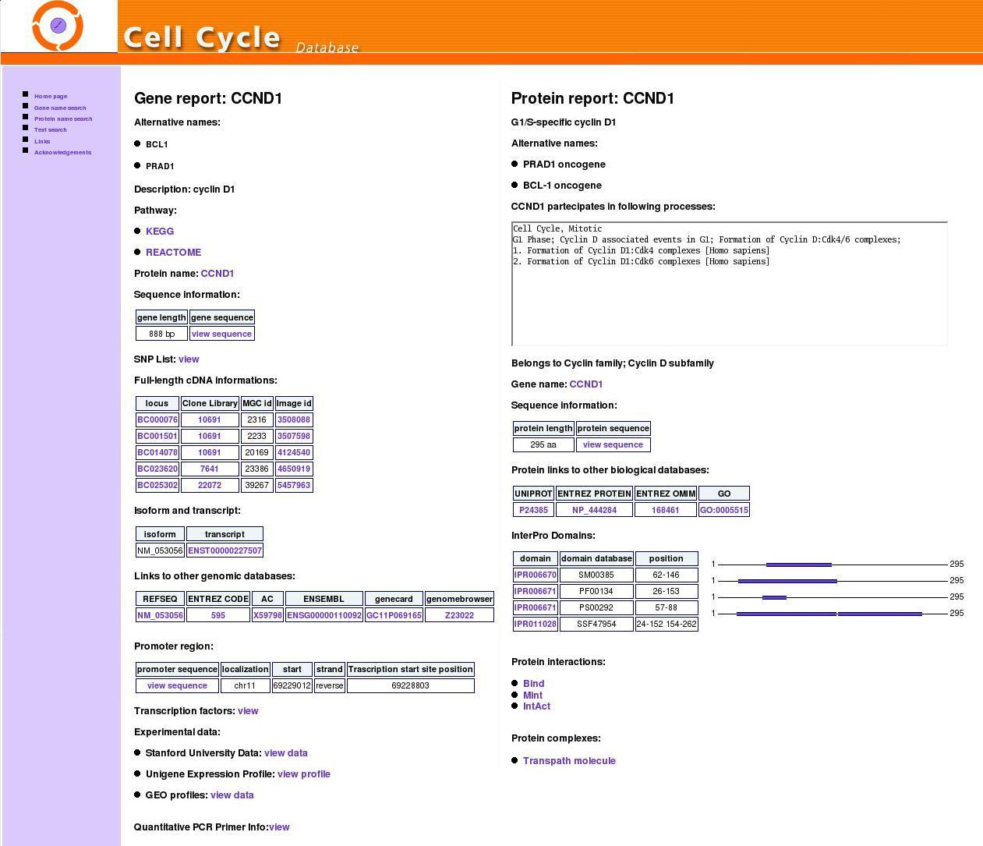View Stanford University Data

[x=286, y=753]
